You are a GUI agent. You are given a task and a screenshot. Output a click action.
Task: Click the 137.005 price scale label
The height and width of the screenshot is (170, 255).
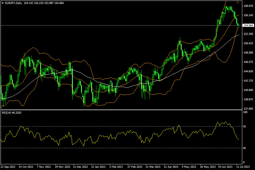click(x=248, y=109)
